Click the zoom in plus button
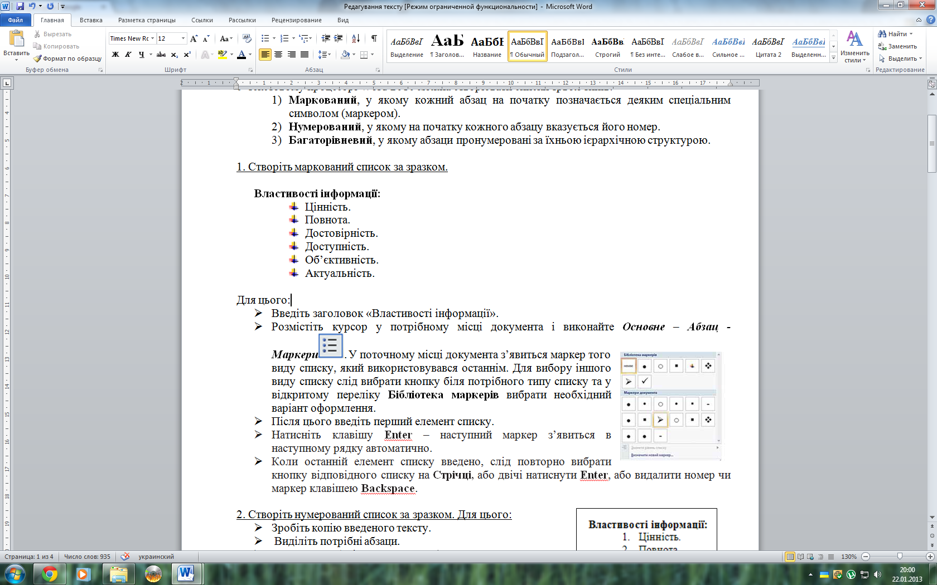 pyautogui.click(x=930, y=557)
